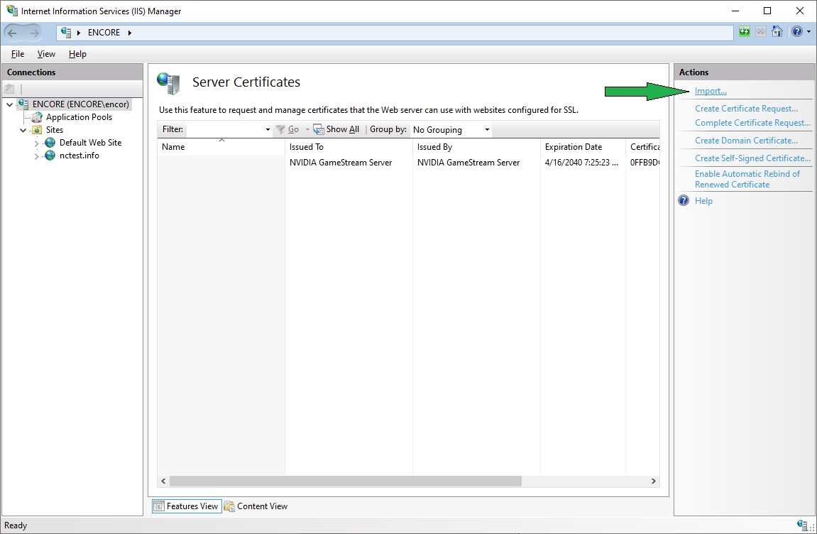This screenshot has height=534, width=817.
Task: Click the horizontal scrollbar right arrow
Action: click(653, 481)
